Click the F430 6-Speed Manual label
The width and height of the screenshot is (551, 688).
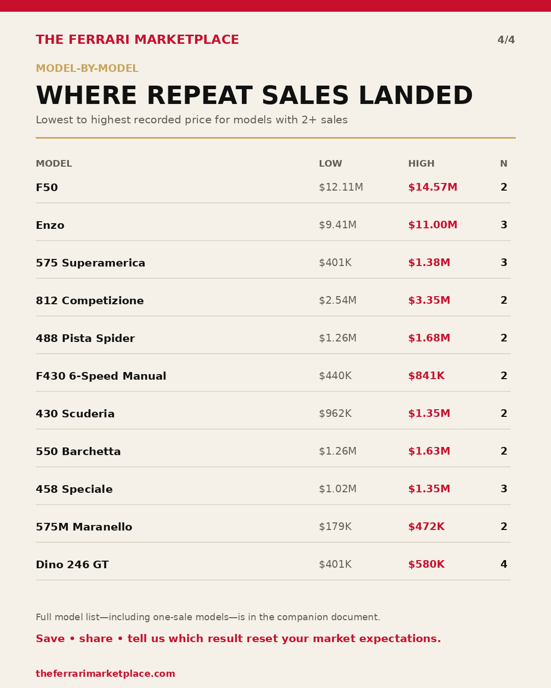pos(101,376)
